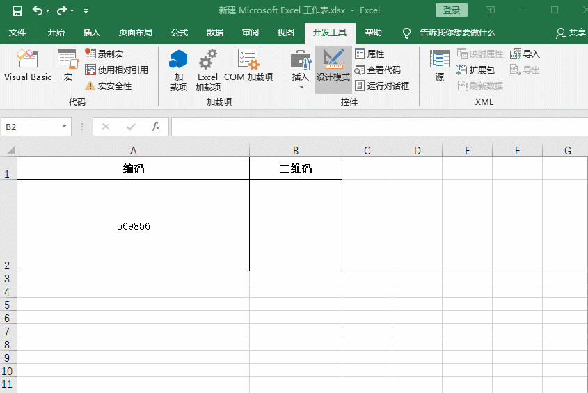Viewport: 588px width, 393px height.
Task: Switch to the 数据 tab
Action: [215, 33]
